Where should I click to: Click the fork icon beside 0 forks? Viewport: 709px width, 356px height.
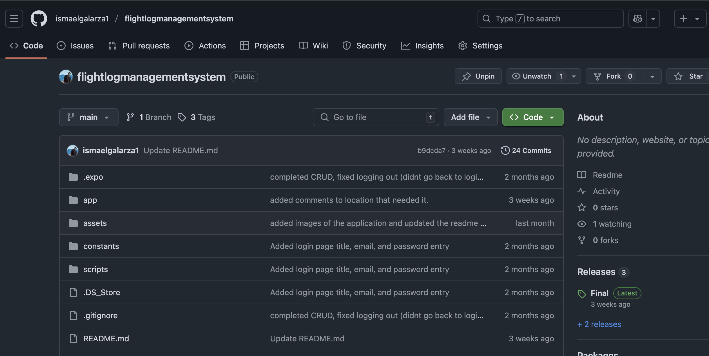tap(582, 240)
